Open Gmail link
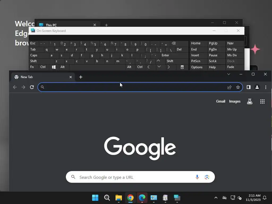The height and width of the screenshot is (204, 272). tap(220, 101)
